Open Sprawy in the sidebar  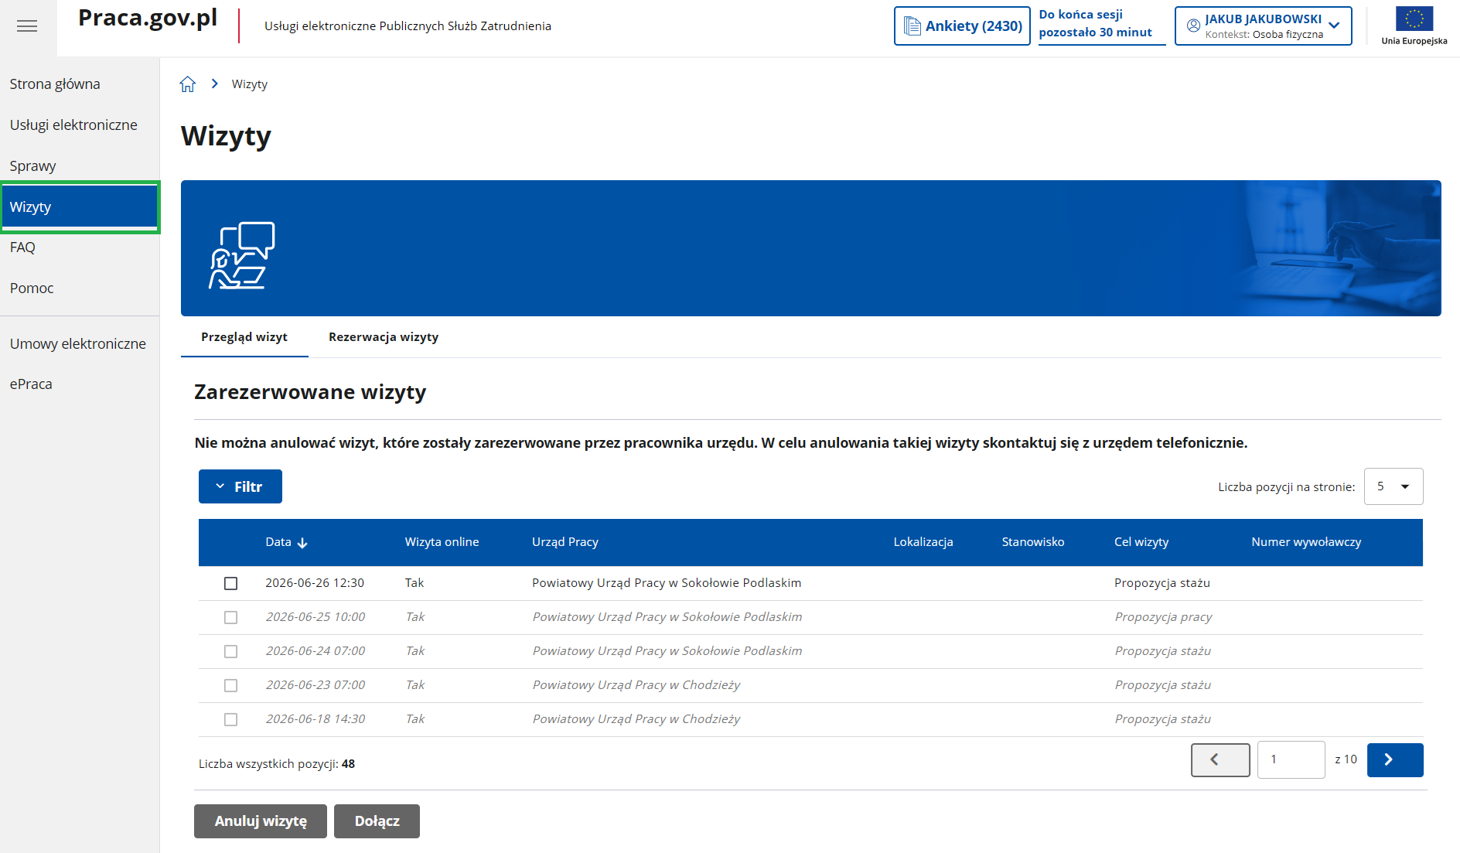33,166
